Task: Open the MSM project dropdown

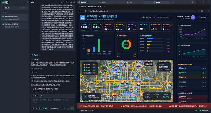Action: tap(33, 2)
